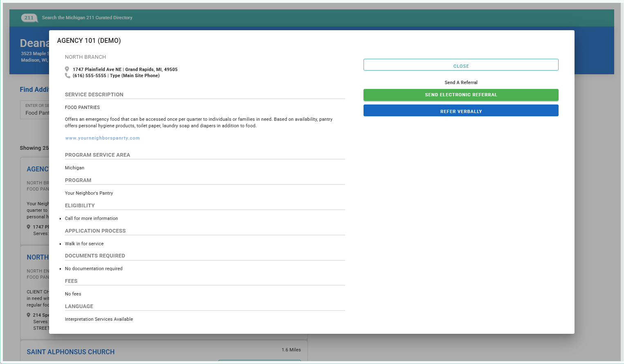Choose Refer Verbally
Viewport: 624px width, 364px height.
[460, 111]
